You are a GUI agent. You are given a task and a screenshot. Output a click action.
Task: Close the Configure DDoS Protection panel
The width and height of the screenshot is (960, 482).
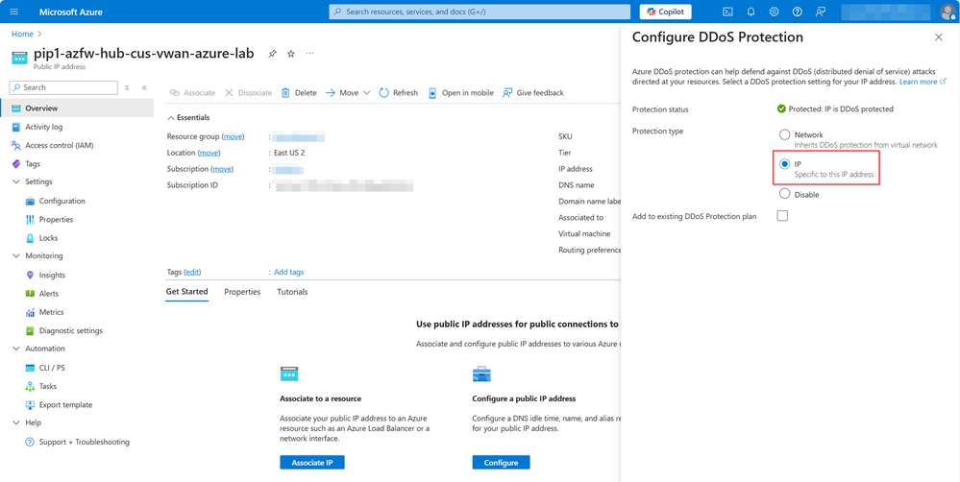939,37
